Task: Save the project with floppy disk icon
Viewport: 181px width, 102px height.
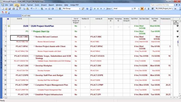Action: [x=9, y=9]
